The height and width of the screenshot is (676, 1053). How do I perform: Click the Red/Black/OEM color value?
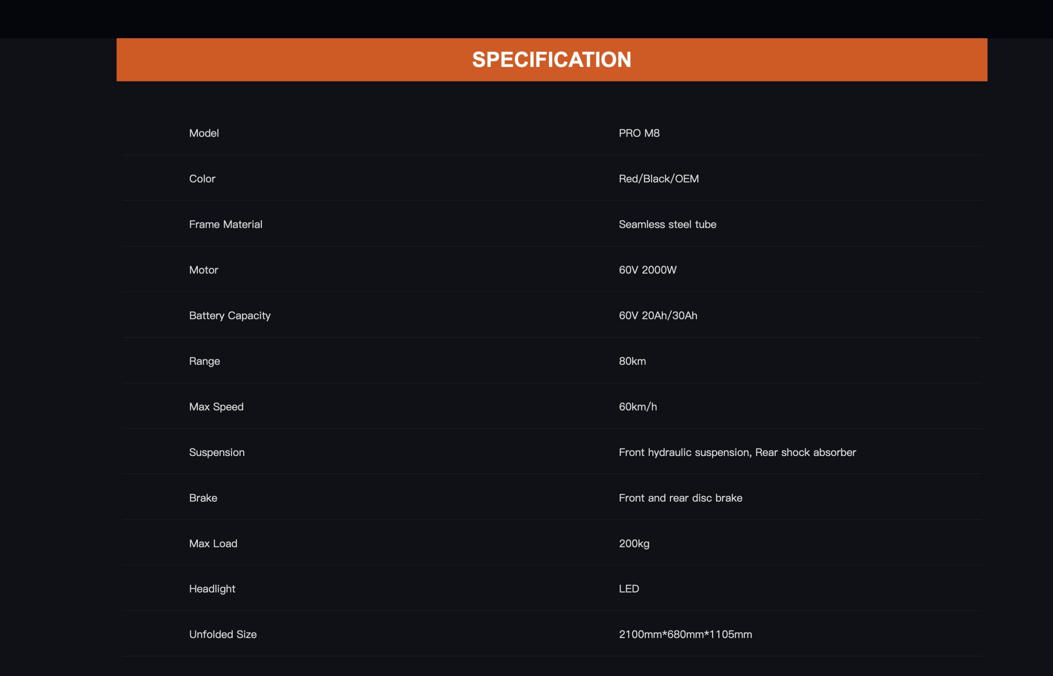coord(659,178)
